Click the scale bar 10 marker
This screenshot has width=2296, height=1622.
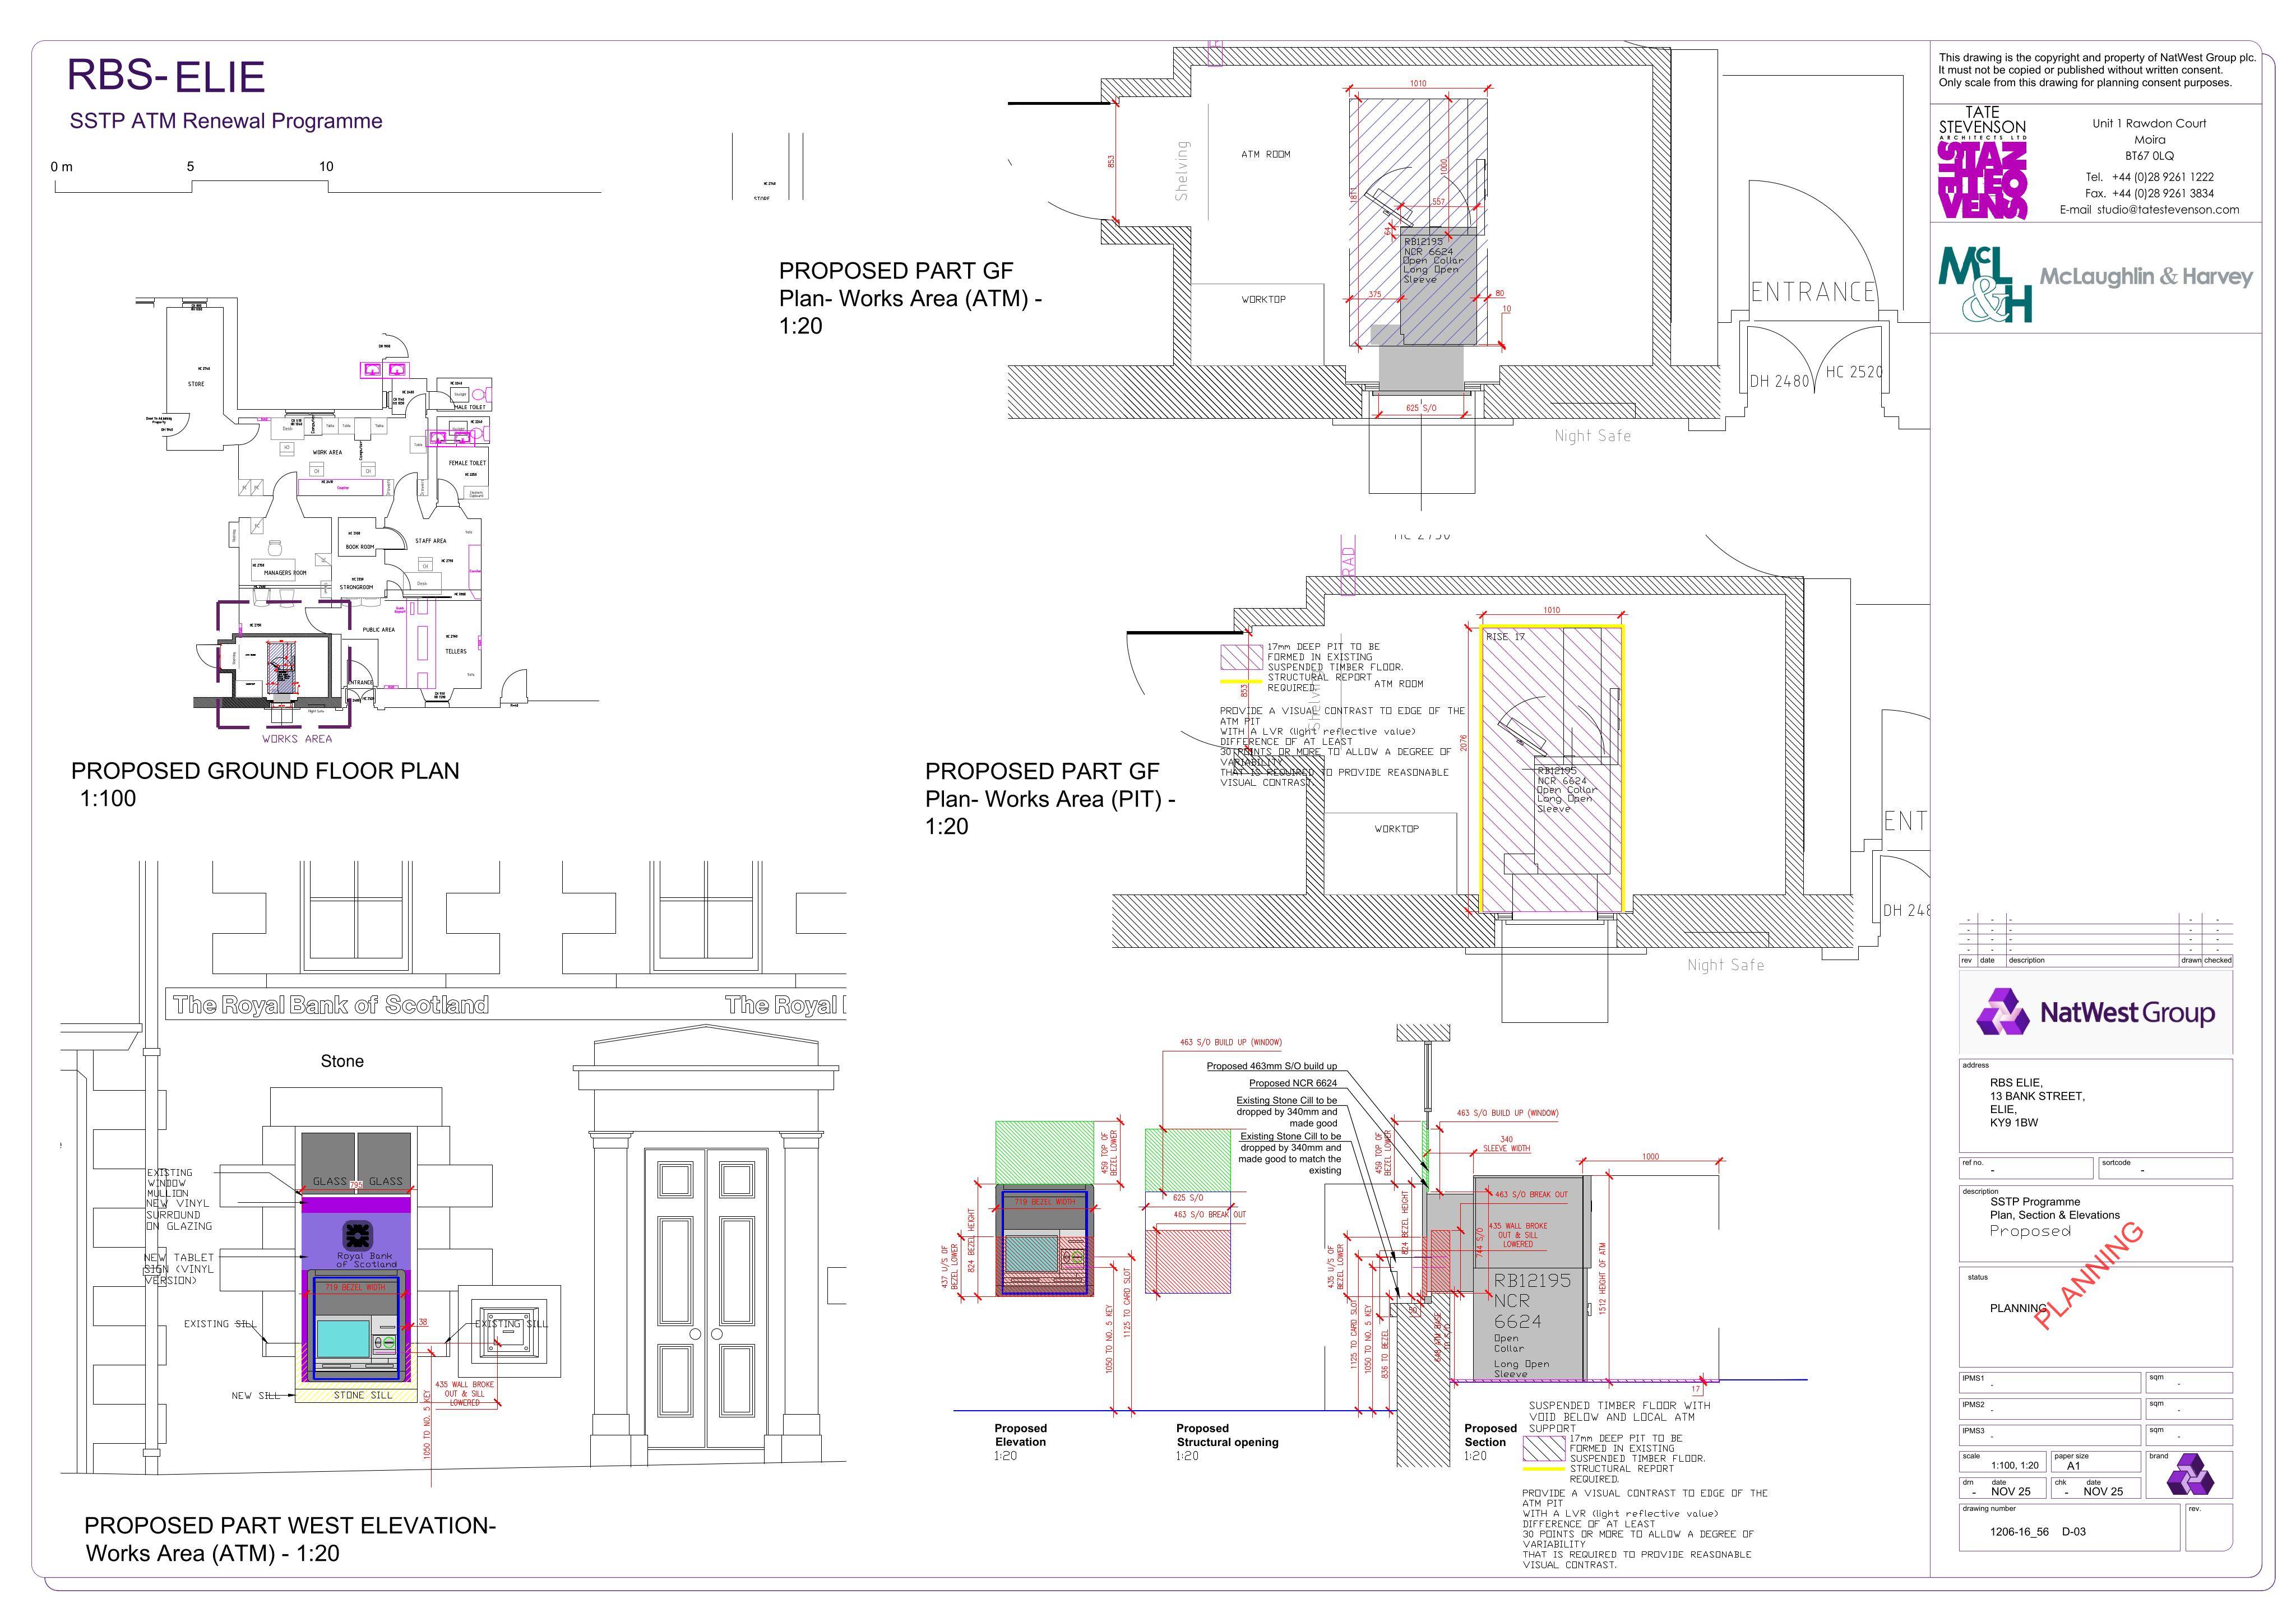326,167
